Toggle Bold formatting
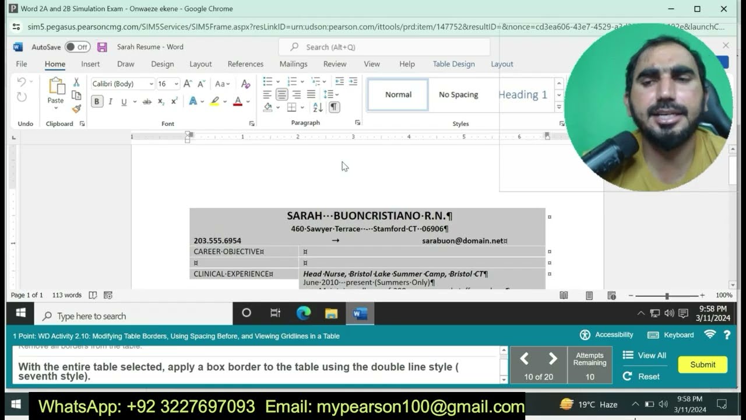This screenshot has height=420, width=746. click(97, 101)
